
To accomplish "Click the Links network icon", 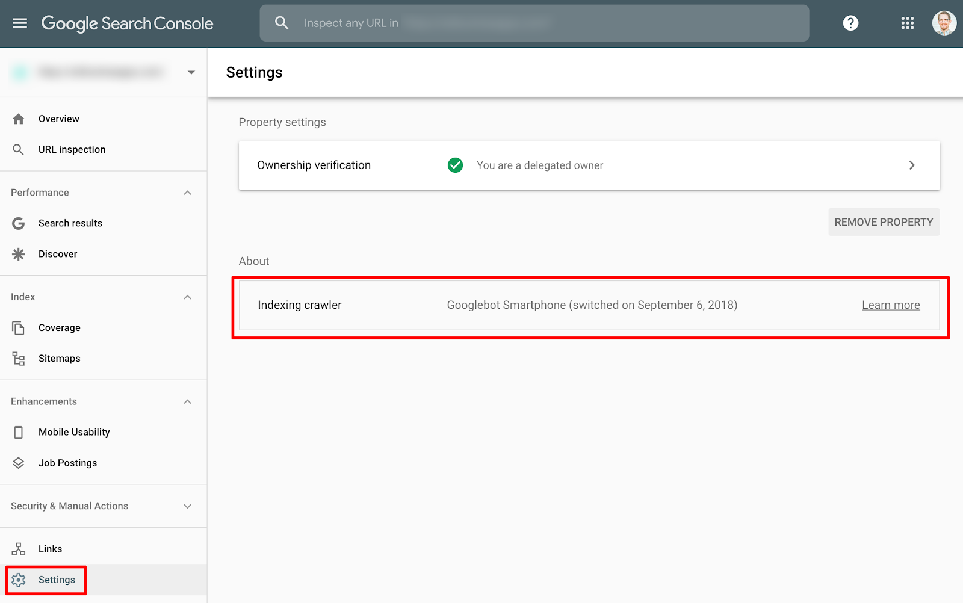I will pyautogui.click(x=19, y=549).
